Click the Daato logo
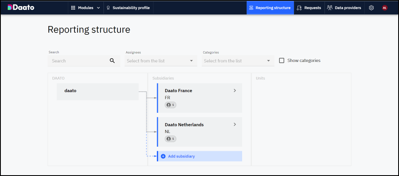This screenshot has height=176, width=399. pyautogui.click(x=21, y=7)
